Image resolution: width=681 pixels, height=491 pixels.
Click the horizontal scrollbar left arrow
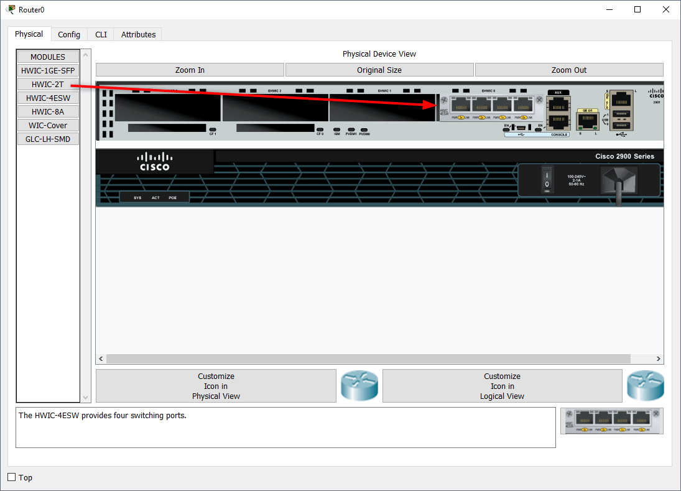click(101, 358)
